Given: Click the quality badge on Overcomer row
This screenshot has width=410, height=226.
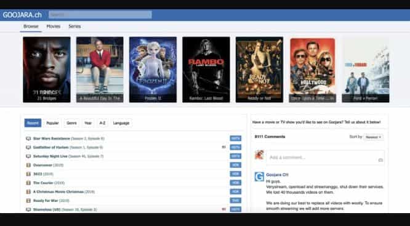Looking at the screenshot, I should [236, 165].
